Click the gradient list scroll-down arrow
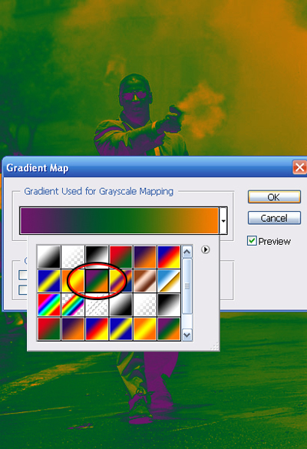Screen dimensions: 307x449 pyautogui.click(x=187, y=335)
